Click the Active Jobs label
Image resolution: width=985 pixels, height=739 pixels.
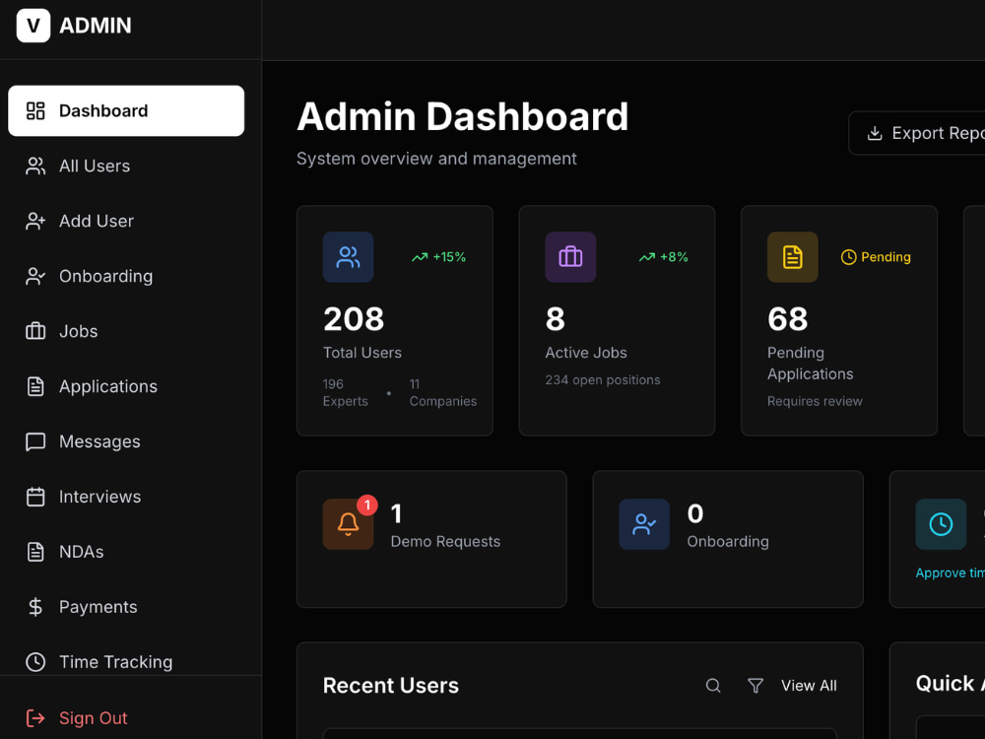tap(586, 353)
